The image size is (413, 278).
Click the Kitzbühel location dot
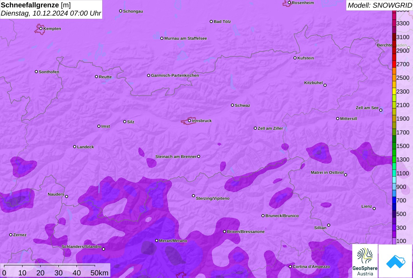[x=325, y=85]
